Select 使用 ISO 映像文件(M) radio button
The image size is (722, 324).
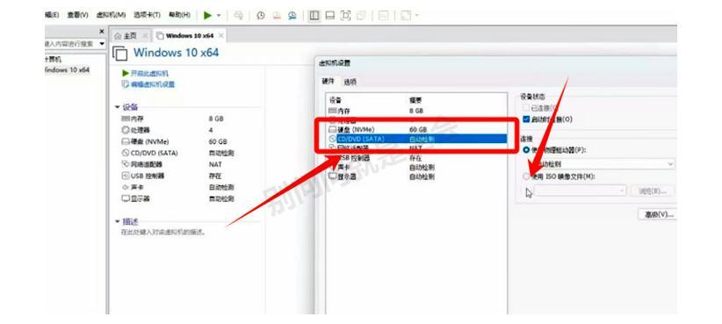(527, 176)
